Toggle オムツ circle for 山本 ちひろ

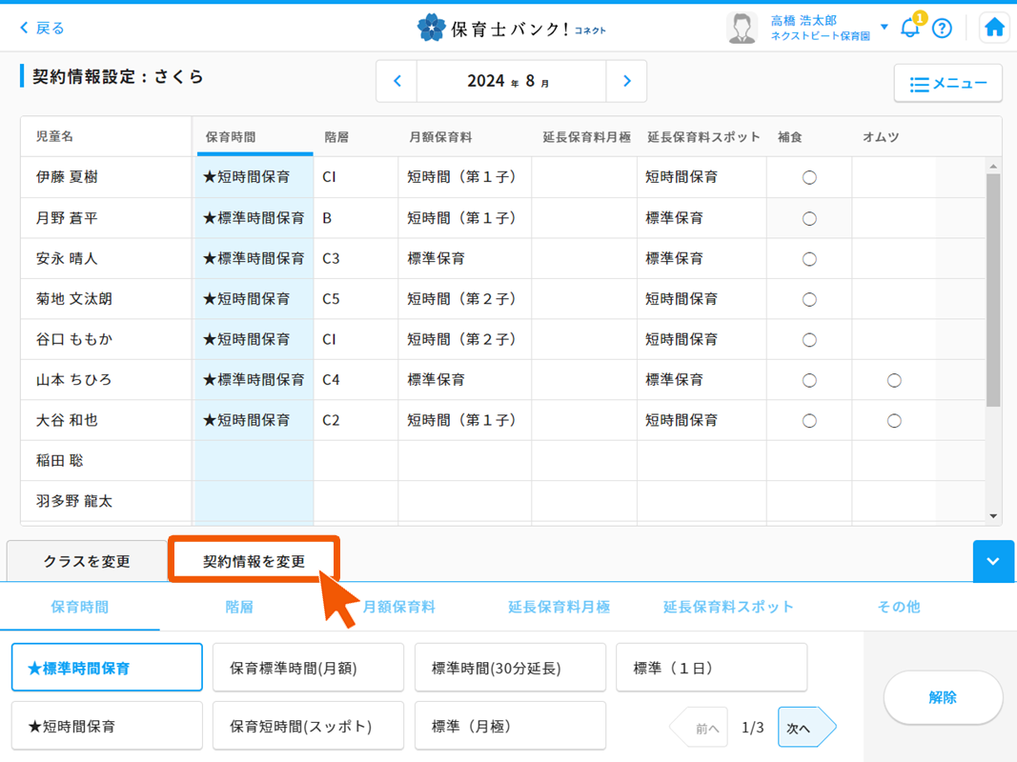[x=894, y=381]
